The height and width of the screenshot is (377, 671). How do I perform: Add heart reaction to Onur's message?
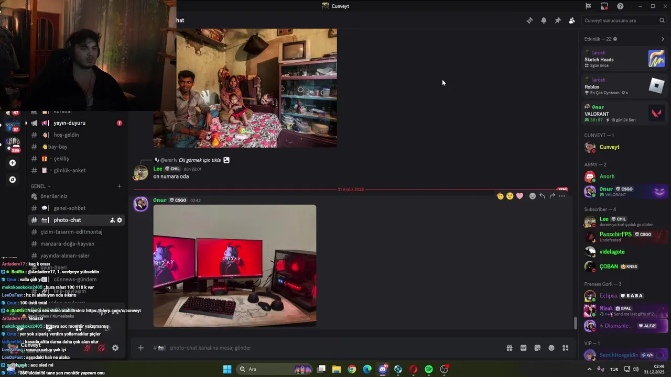coord(520,196)
